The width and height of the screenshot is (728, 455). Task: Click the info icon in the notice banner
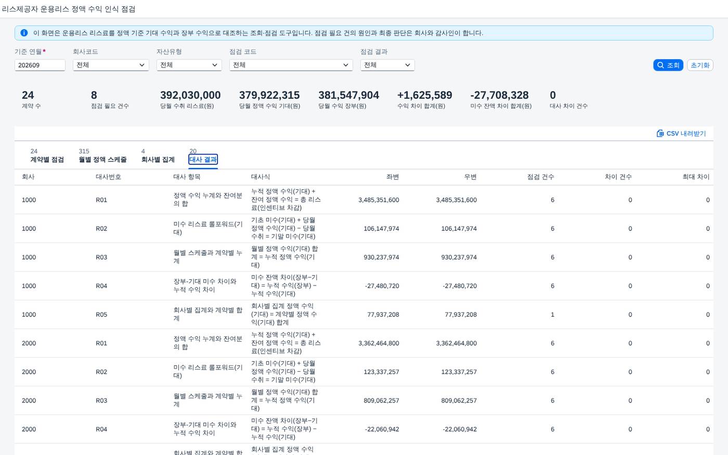click(24, 33)
